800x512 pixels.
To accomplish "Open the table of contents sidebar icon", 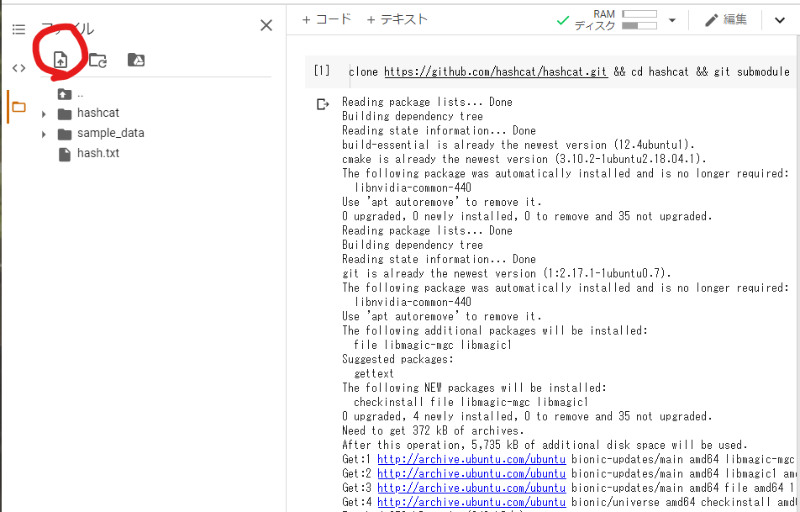I will (18, 29).
